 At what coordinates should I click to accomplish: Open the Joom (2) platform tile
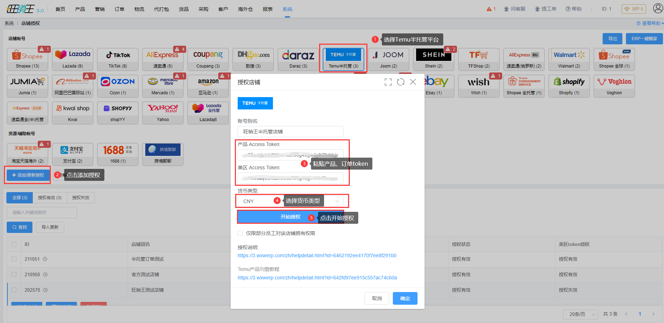point(389,59)
